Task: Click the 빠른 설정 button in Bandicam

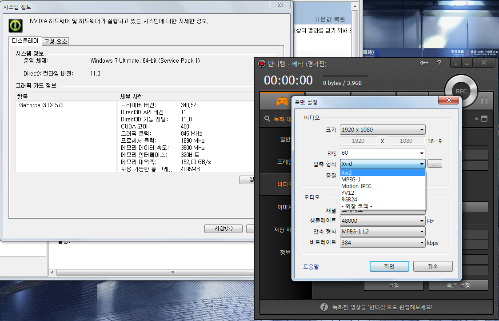Action: pos(459,285)
